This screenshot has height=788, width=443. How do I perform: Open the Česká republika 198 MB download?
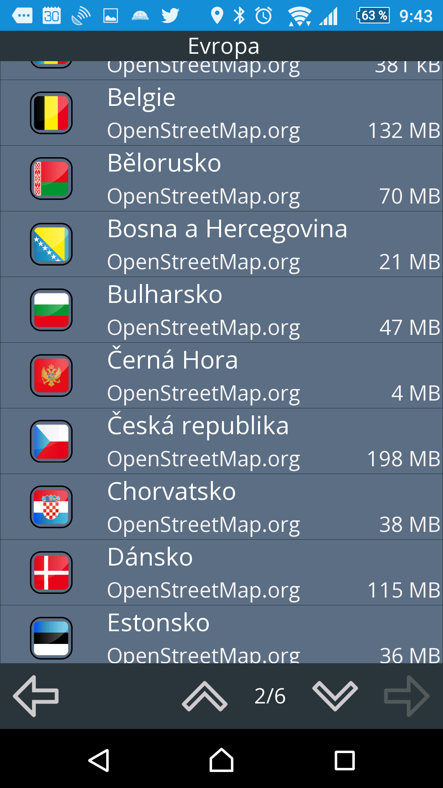click(221, 441)
